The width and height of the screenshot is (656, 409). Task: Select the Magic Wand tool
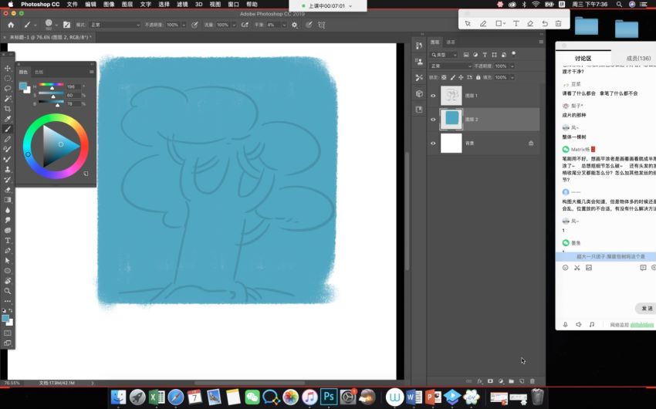click(x=8, y=99)
